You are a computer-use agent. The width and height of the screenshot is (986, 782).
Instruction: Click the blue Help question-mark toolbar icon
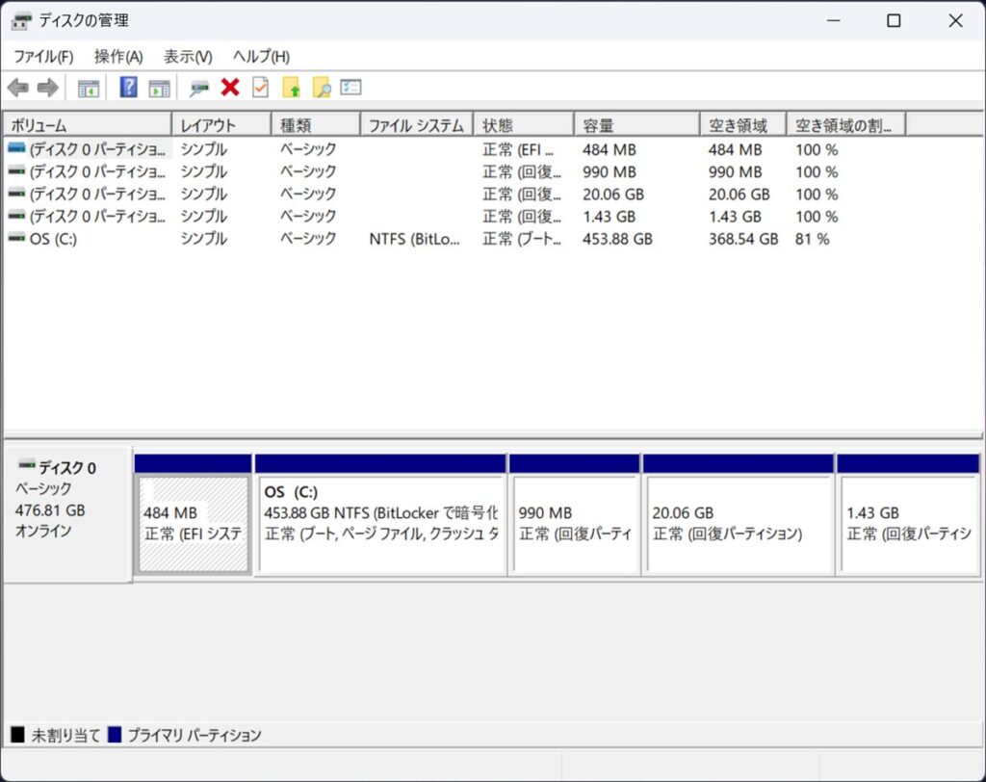[128, 88]
